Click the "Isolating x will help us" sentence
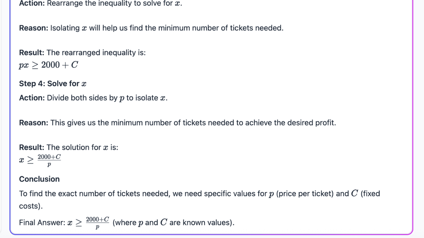The image size is (424, 238). click(x=167, y=28)
